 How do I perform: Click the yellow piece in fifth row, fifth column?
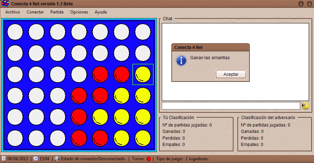click(x=100, y=117)
